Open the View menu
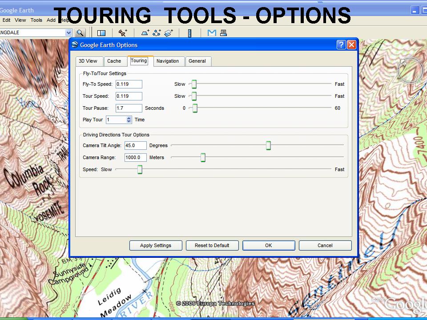 pyautogui.click(x=20, y=20)
